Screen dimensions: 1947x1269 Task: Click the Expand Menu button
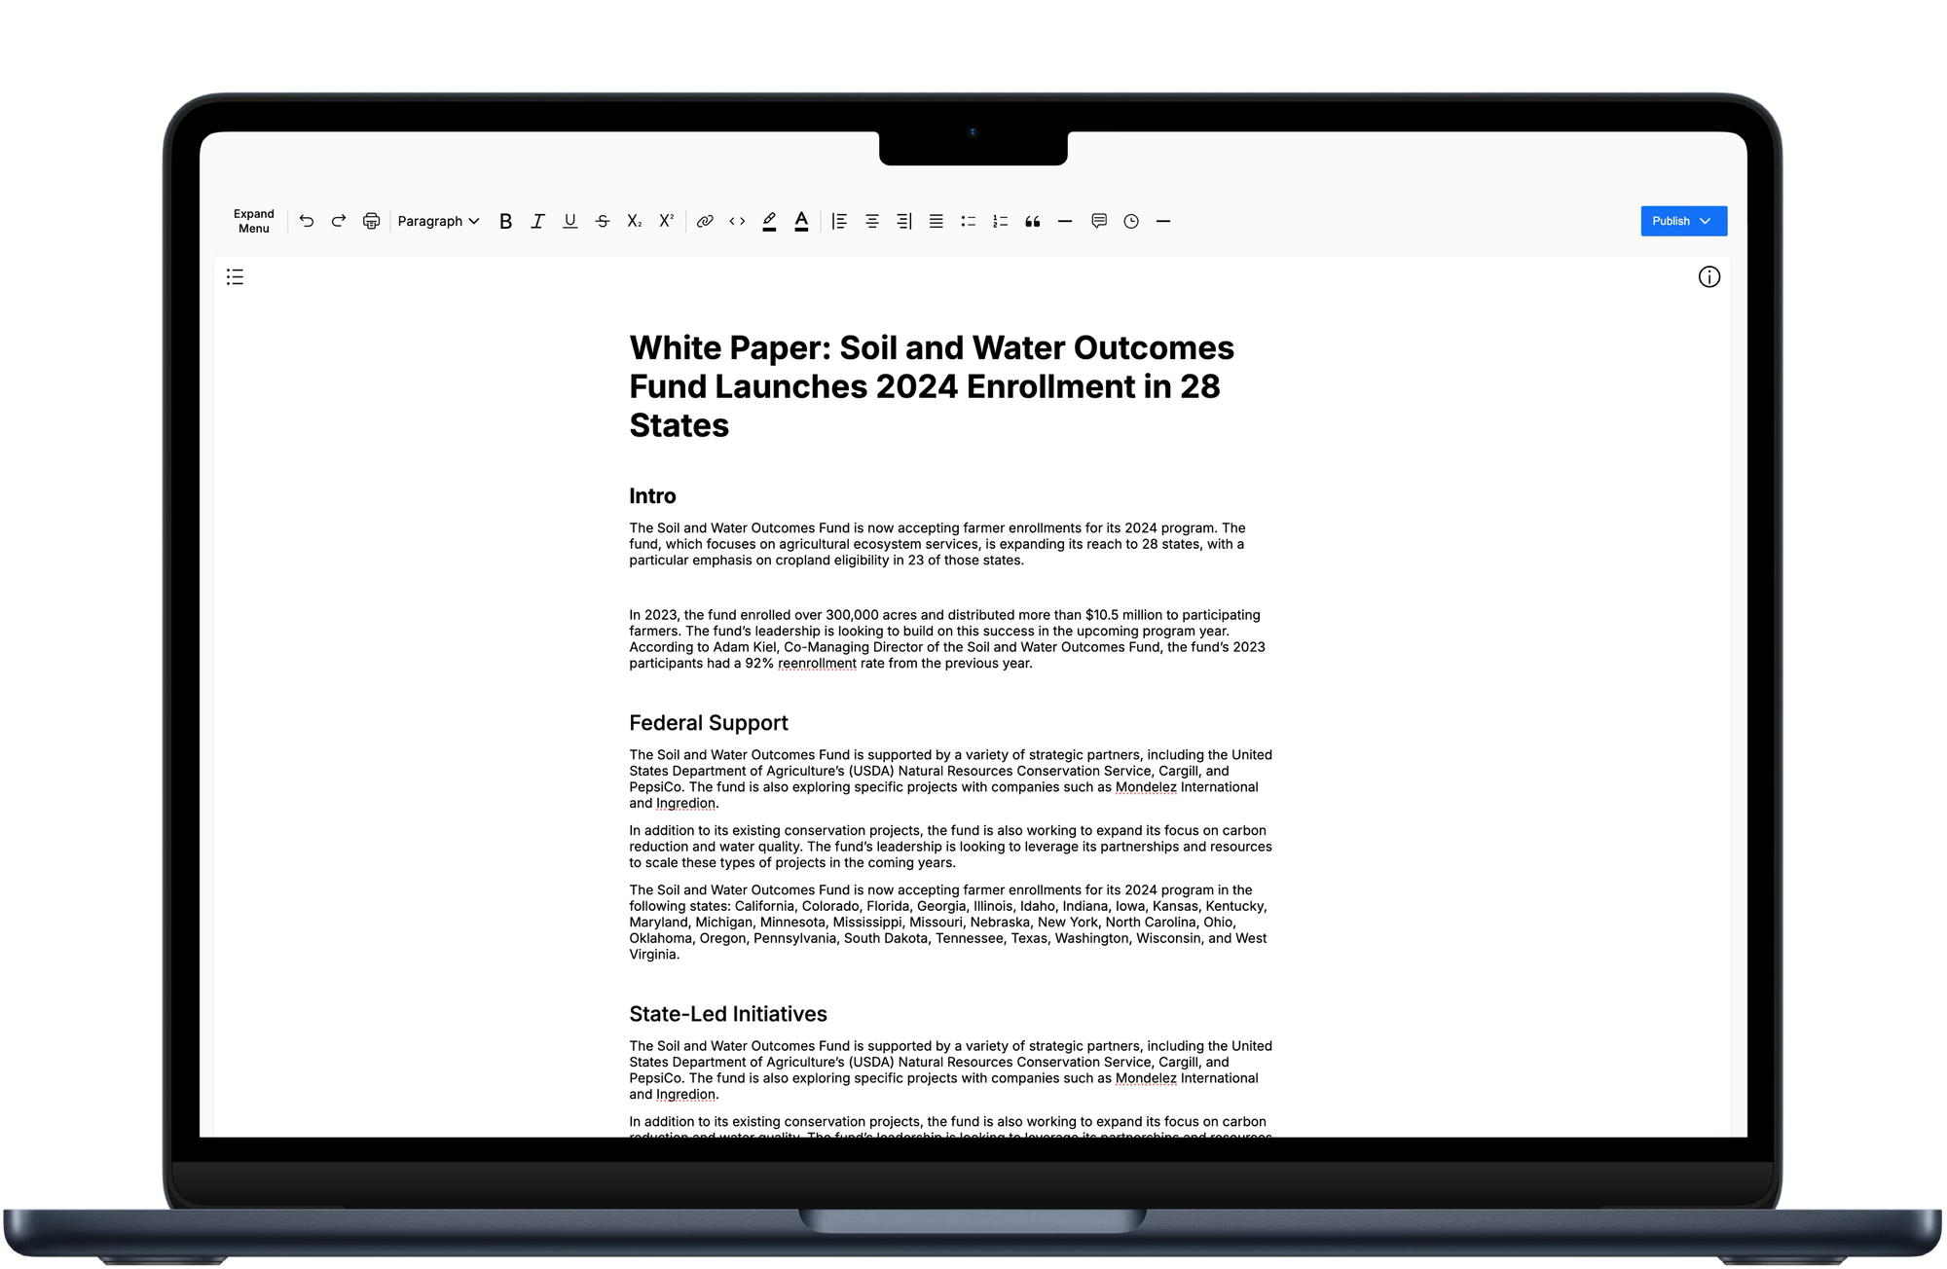click(253, 221)
